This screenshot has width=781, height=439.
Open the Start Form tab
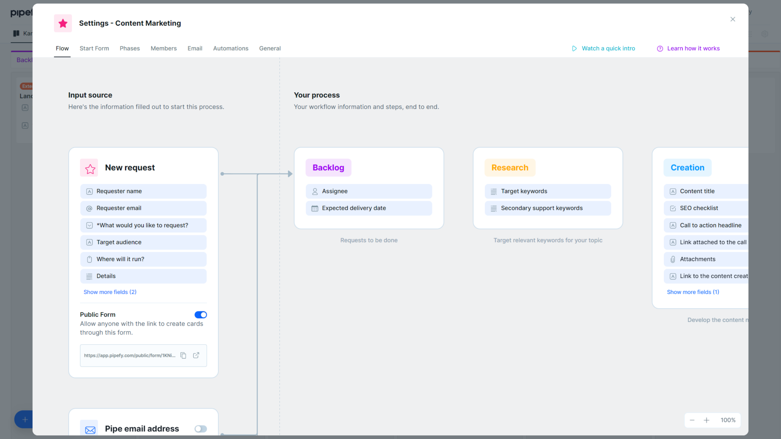click(94, 48)
